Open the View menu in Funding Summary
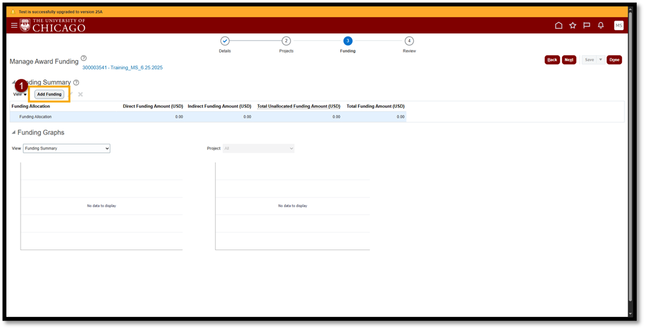 20,94
